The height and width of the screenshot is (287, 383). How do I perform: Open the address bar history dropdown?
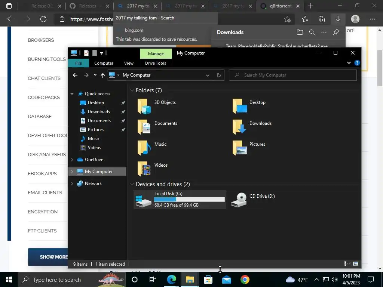(207, 75)
